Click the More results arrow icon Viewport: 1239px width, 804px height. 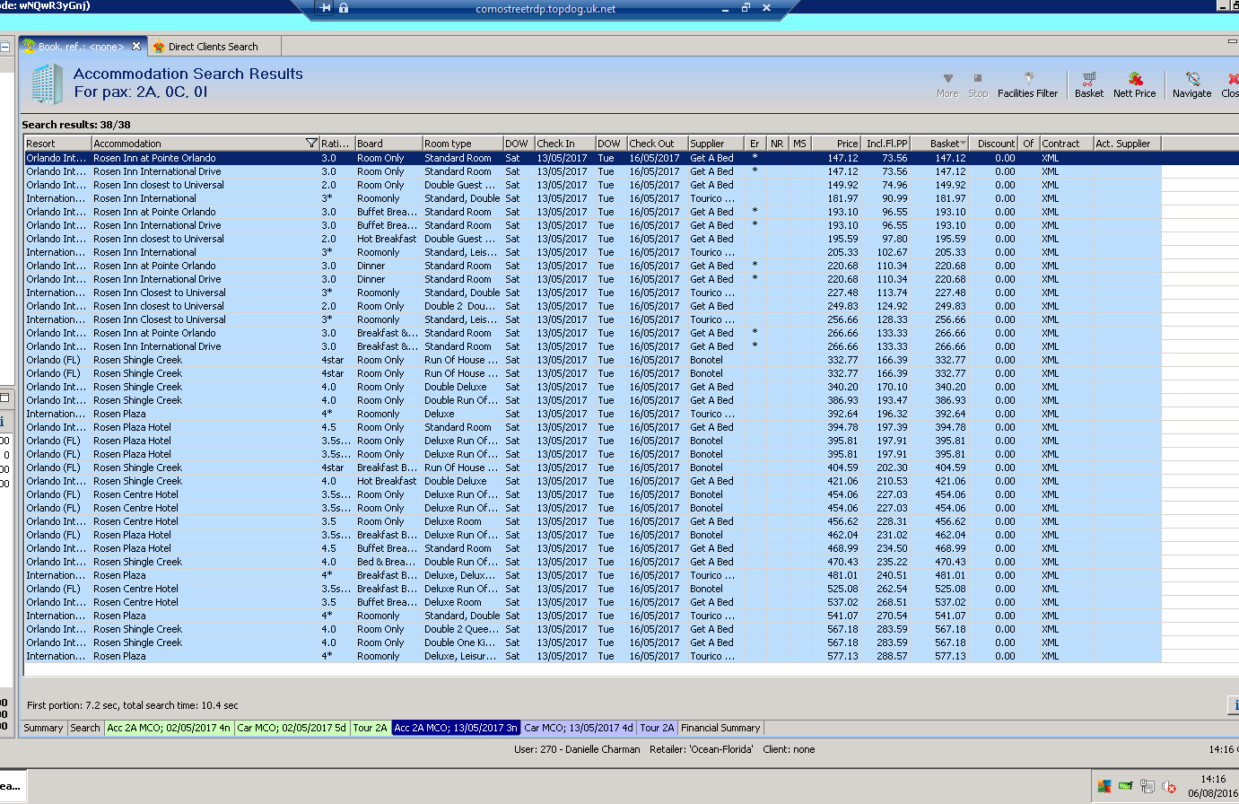(947, 78)
